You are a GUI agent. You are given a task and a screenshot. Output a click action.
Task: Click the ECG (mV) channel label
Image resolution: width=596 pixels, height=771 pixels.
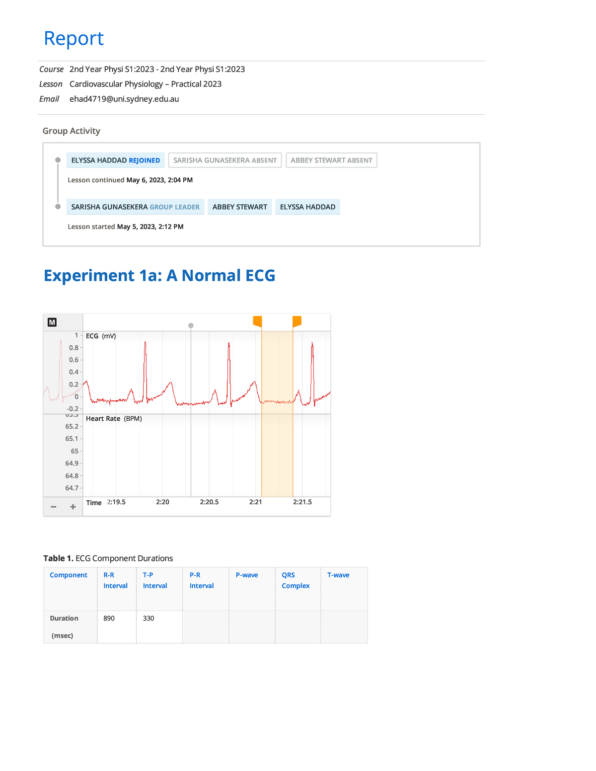(x=101, y=336)
